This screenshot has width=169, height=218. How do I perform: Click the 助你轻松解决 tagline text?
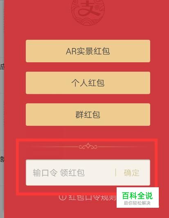[x=137, y=203]
